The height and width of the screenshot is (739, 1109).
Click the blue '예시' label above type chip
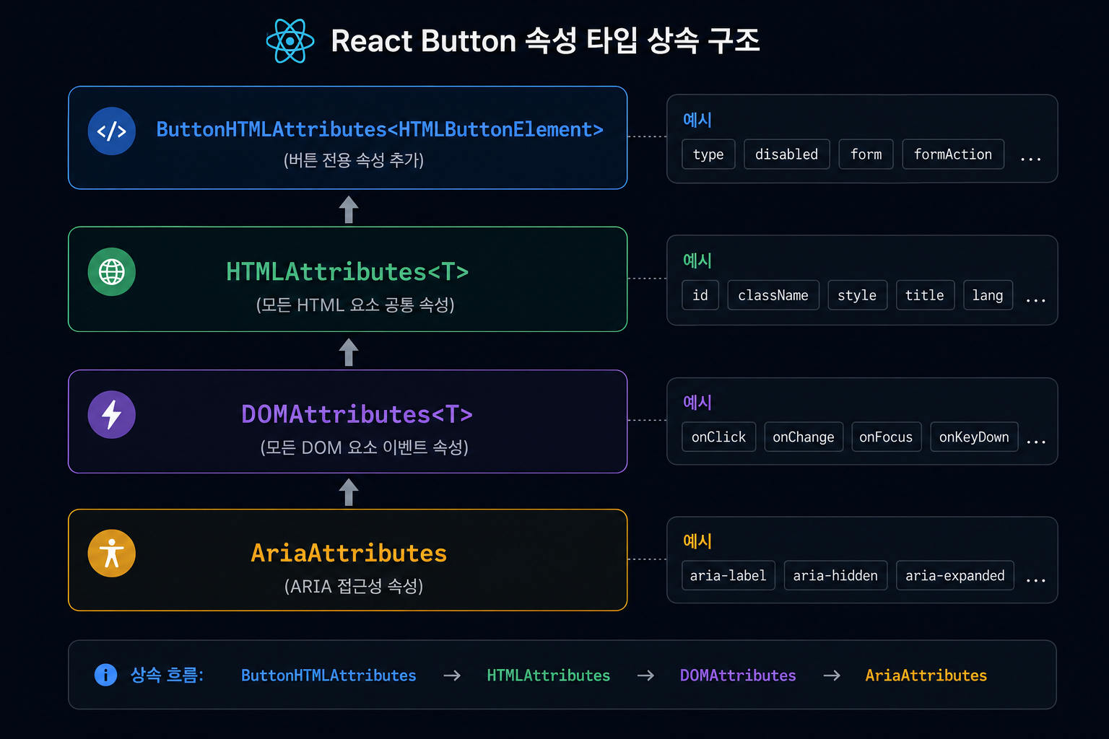pos(697,120)
